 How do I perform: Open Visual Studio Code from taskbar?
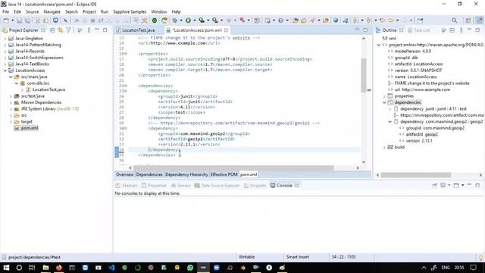click(111, 268)
